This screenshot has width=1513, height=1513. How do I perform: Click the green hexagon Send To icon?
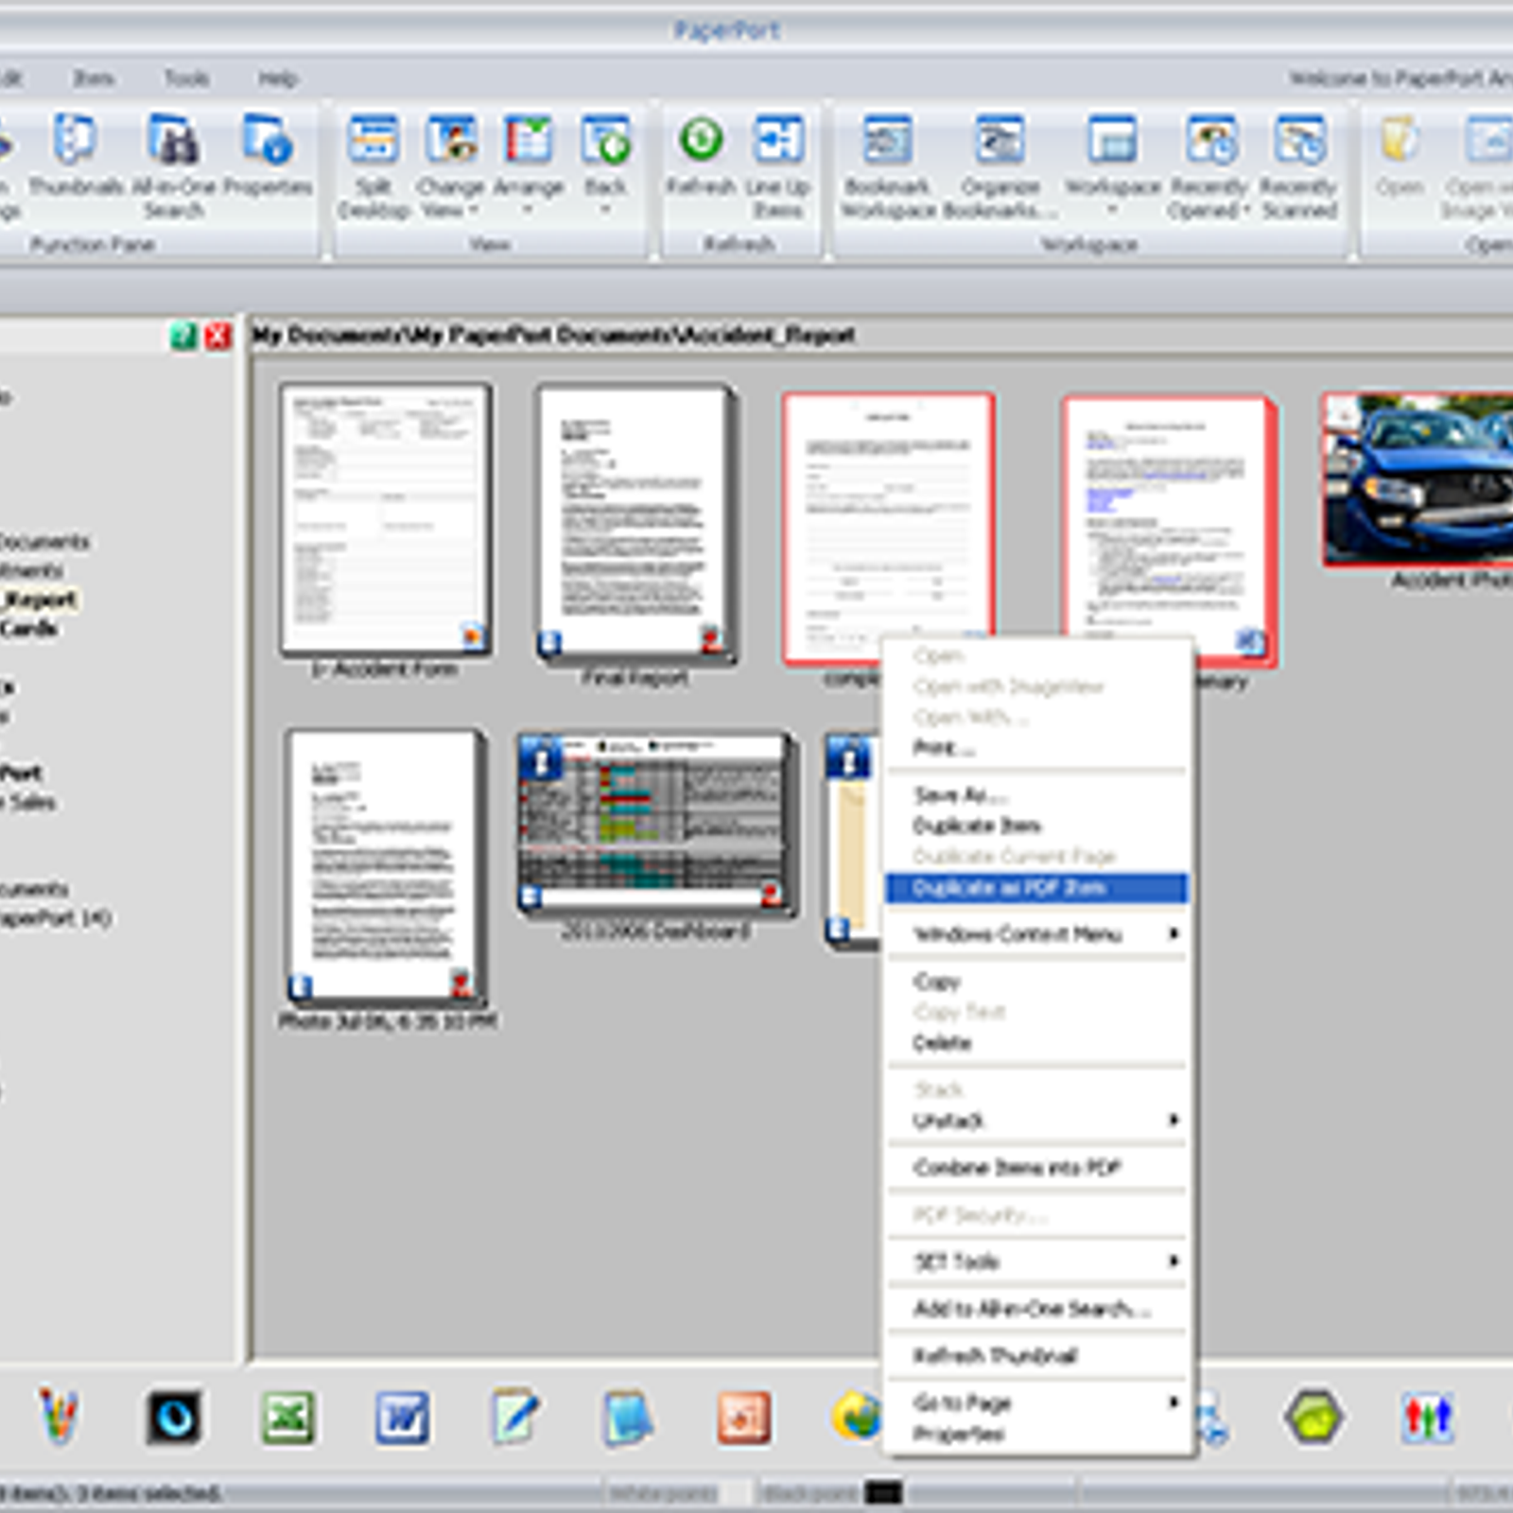tap(1314, 1417)
